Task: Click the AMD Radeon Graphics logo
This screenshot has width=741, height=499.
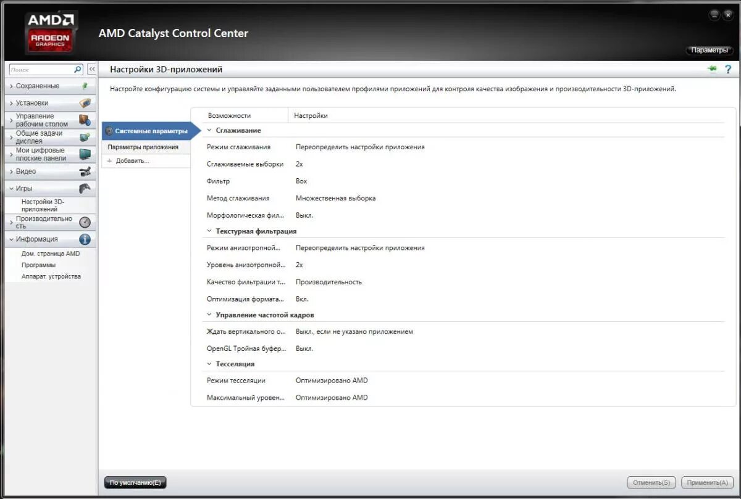Action: coord(51,34)
